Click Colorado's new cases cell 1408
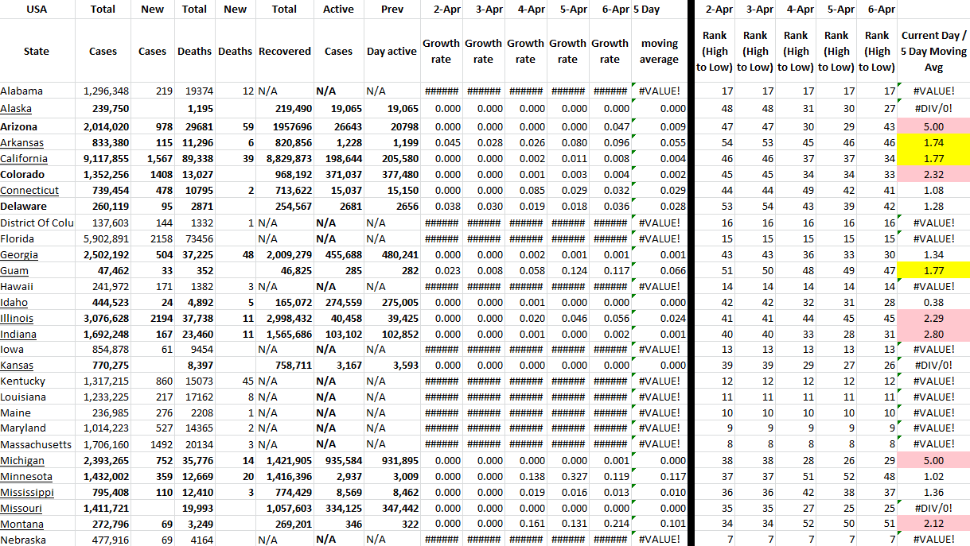The width and height of the screenshot is (970, 546). tap(153, 175)
